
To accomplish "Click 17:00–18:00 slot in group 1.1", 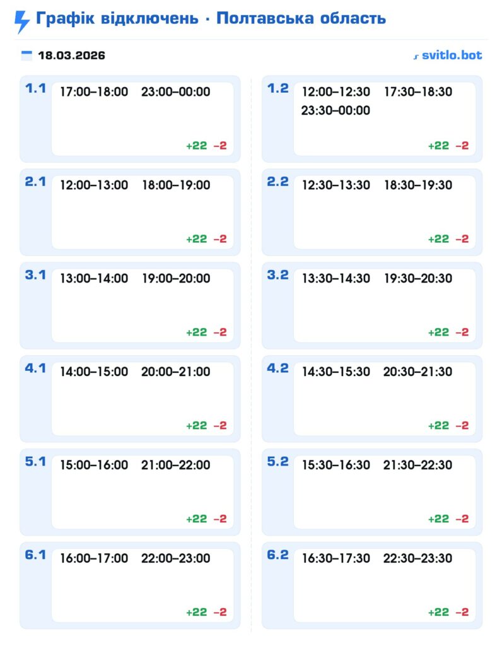I will click(94, 92).
